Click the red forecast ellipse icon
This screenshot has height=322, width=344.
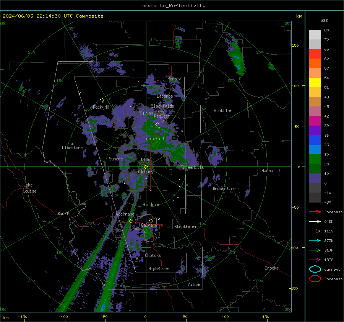point(315,279)
